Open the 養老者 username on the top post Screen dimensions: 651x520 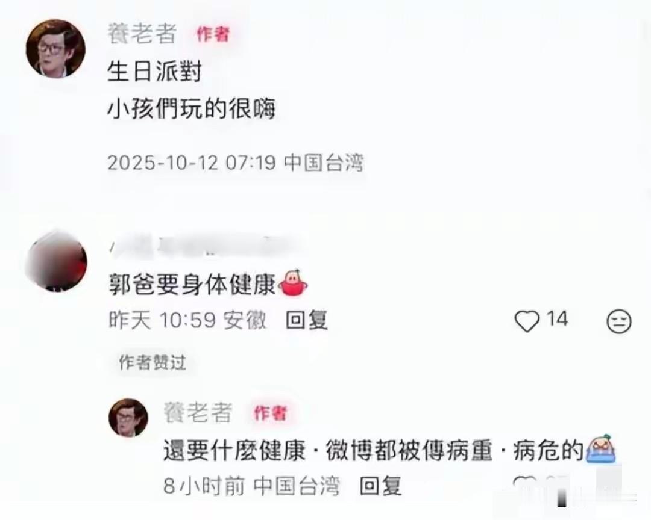pos(142,34)
